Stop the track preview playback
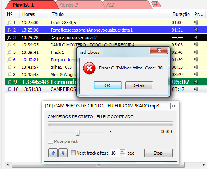The height and width of the screenshot is (169, 207). (x=158, y=153)
